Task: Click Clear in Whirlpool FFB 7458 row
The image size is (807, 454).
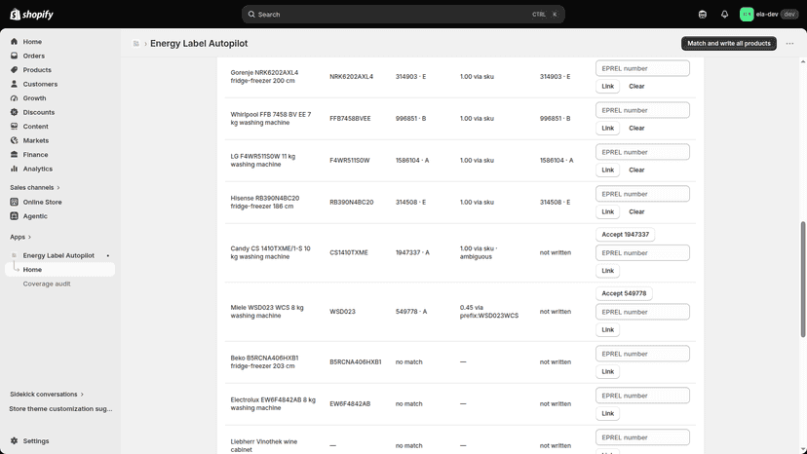Action: [636, 128]
